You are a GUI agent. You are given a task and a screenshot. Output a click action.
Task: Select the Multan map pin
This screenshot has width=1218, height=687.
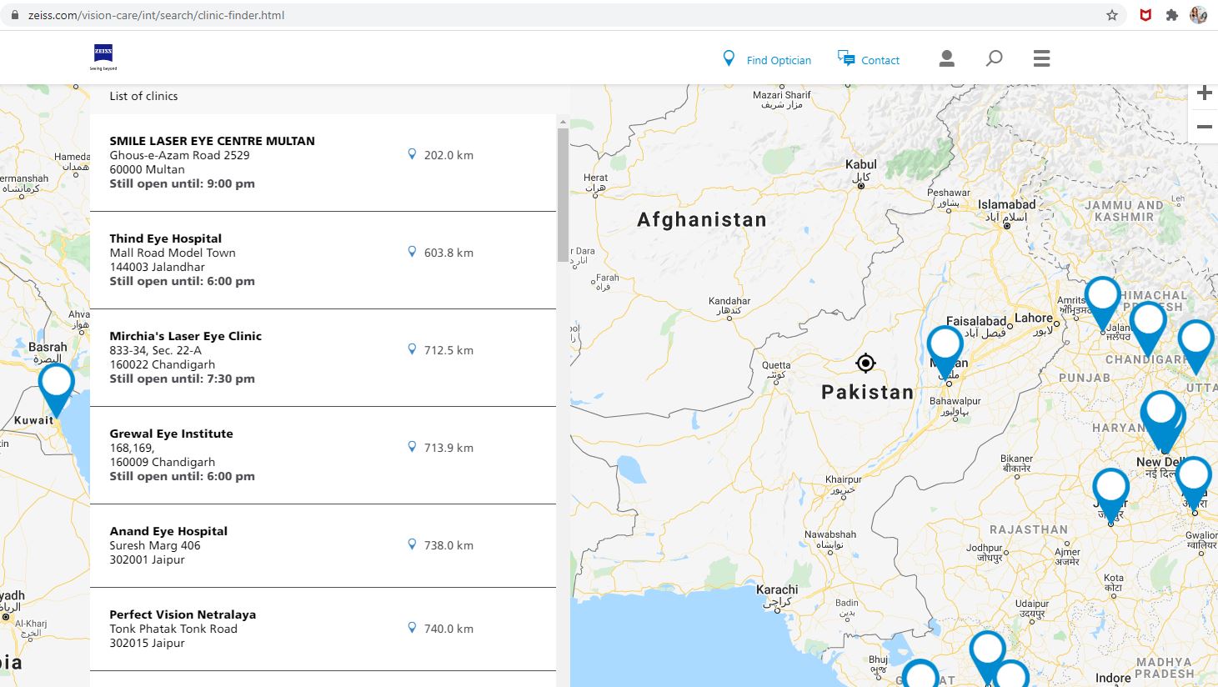click(x=945, y=351)
